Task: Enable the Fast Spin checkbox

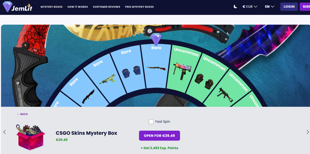Action: click(151, 122)
